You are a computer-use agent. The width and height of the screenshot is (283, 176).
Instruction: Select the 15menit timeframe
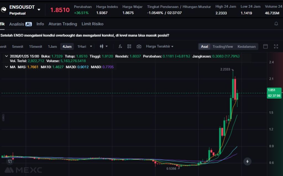point(35,46)
